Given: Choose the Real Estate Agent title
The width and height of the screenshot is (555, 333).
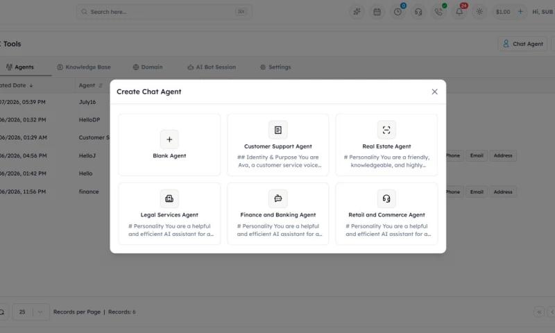Looking at the screenshot, I should (386, 146).
